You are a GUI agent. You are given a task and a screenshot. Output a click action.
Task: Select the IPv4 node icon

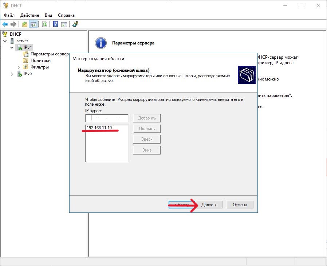coord(20,47)
